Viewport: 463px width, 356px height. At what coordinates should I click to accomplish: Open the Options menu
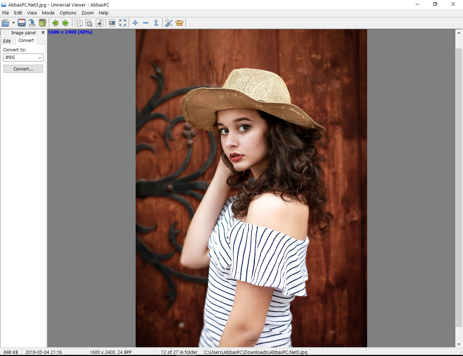pyautogui.click(x=68, y=13)
